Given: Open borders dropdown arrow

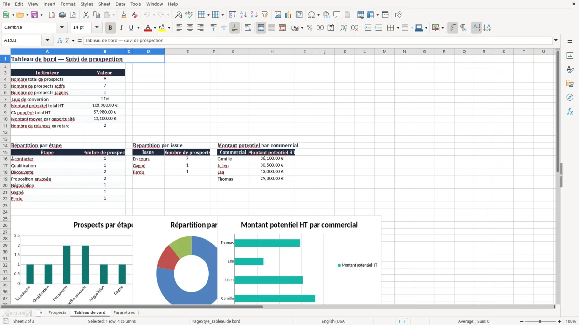Looking at the screenshot, I should 397,28.
